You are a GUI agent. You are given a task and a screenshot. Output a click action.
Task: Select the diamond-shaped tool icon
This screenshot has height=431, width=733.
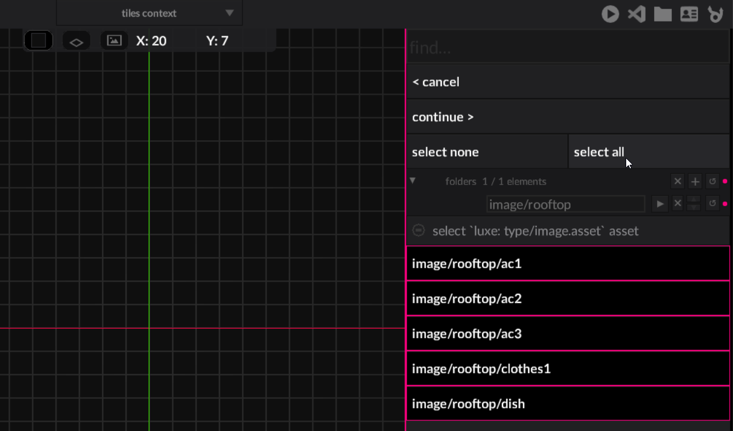[76, 41]
